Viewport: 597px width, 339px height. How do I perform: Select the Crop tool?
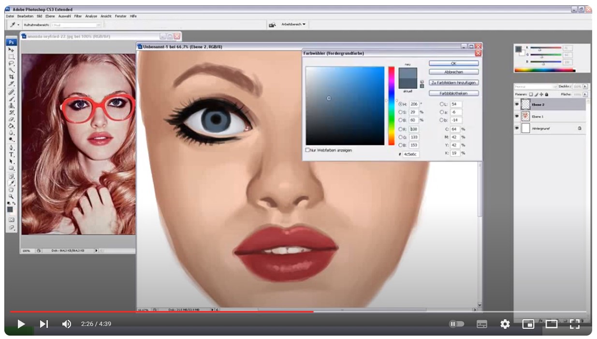tap(11, 77)
